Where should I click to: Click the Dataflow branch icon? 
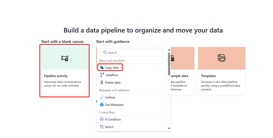[x=102, y=75]
